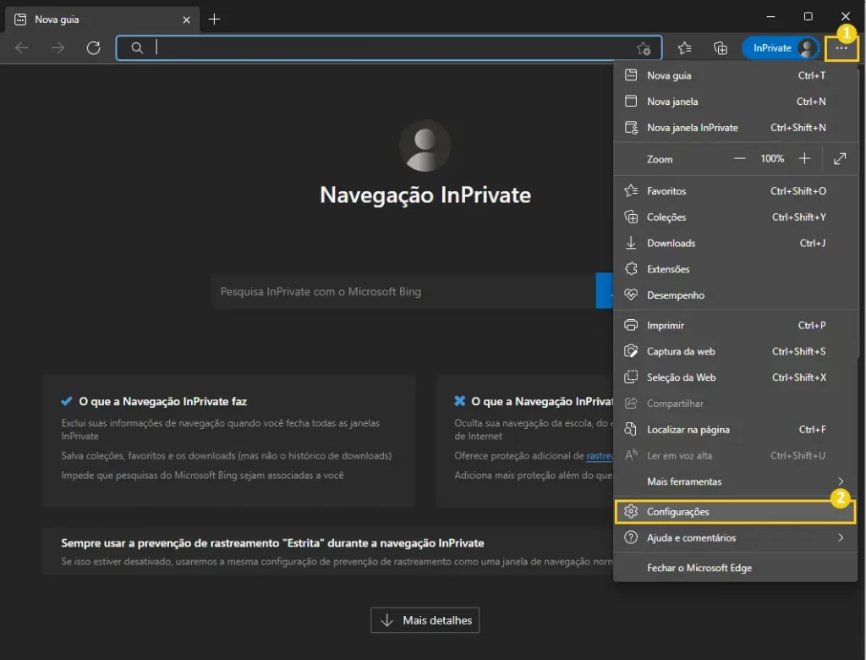Click the Seleção da Web icon
The height and width of the screenshot is (660, 866).
click(x=631, y=377)
